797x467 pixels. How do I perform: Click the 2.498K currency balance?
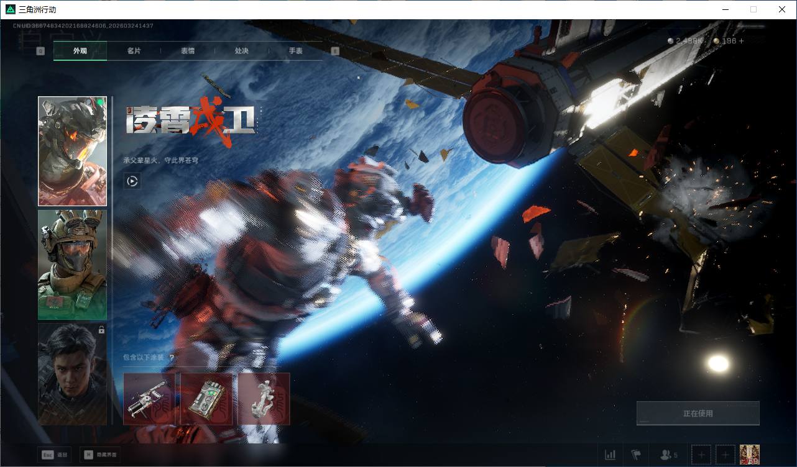[x=685, y=41]
